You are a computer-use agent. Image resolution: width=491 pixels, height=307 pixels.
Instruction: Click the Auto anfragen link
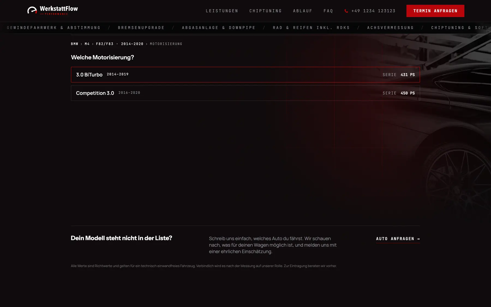[x=398, y=239]
